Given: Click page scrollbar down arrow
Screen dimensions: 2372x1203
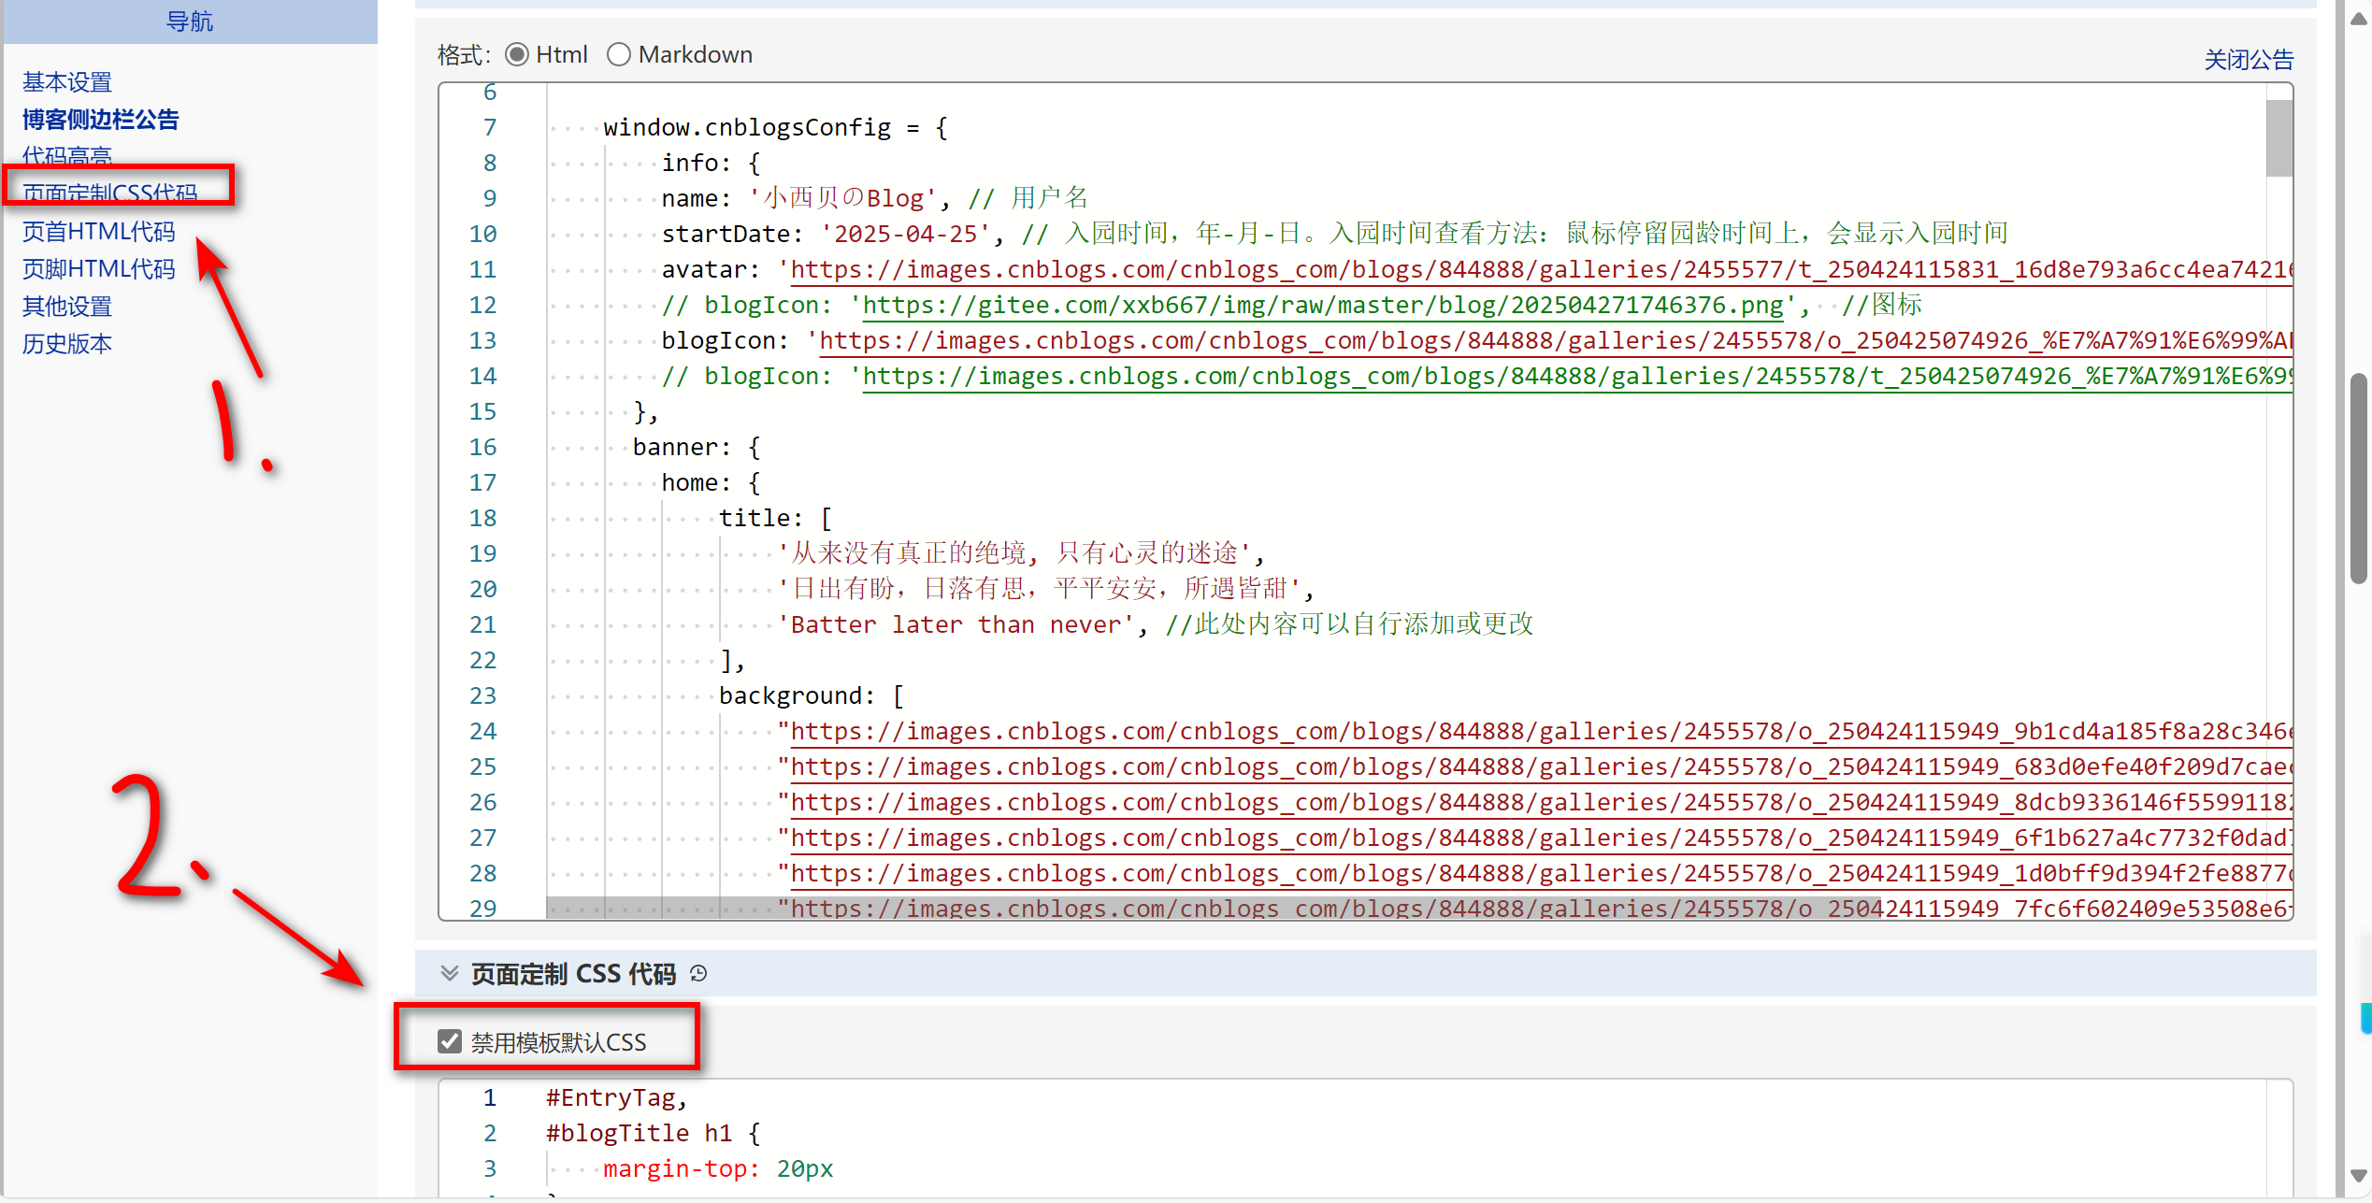Looking at the screenshot, I should coord(2358,1176).
